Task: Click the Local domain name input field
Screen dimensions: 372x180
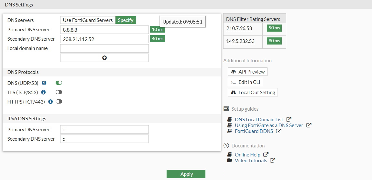Action: click(104, 48)
